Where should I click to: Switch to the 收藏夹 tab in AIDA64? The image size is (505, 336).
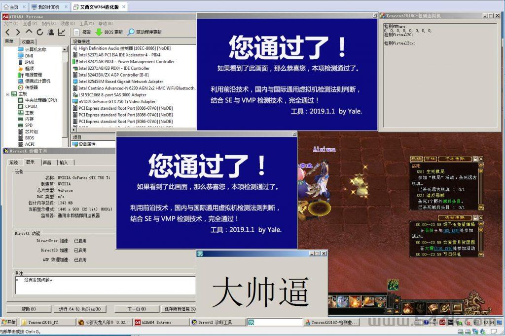coord(28,42)
